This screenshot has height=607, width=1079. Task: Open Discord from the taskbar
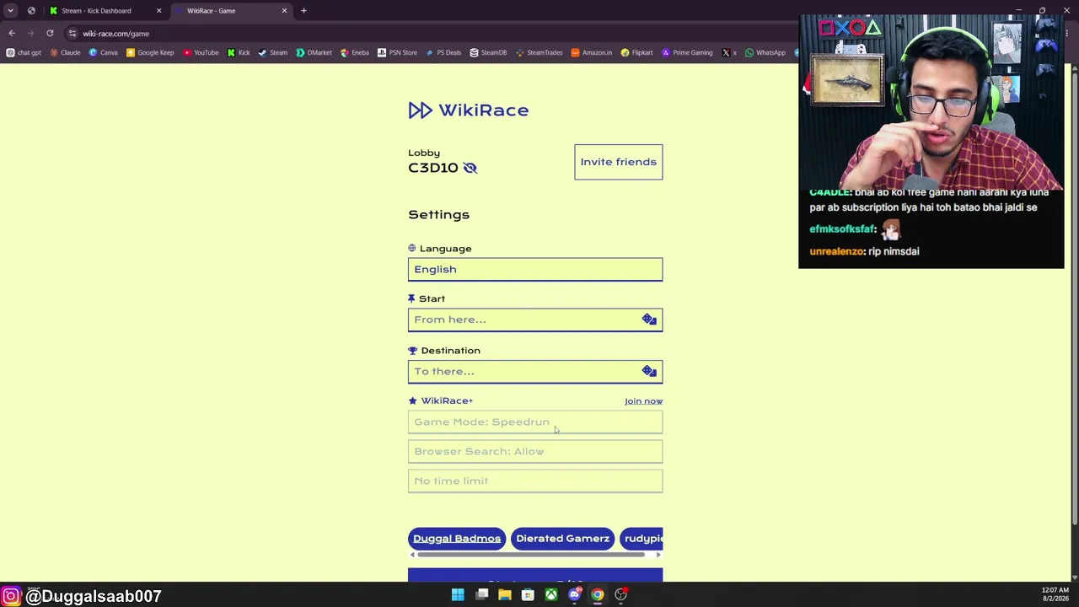[574, 595]
